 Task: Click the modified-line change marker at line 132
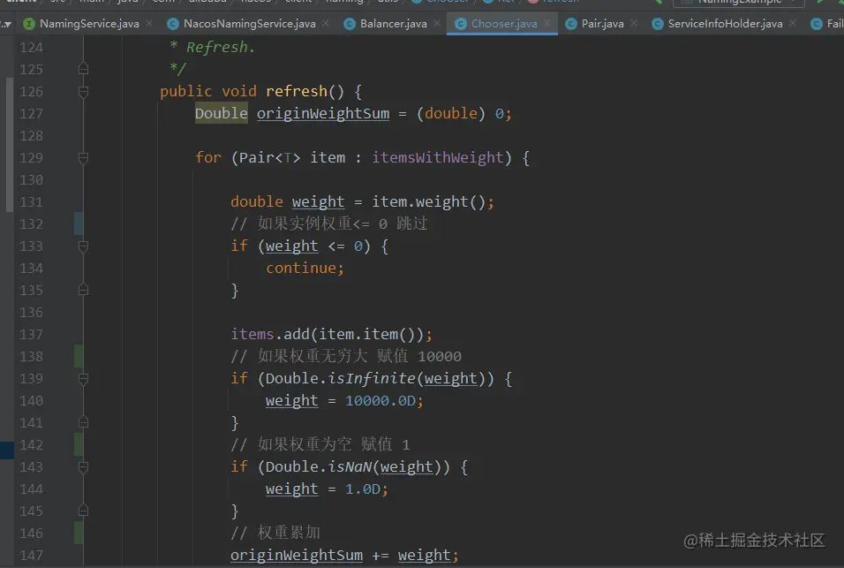[79, 224]
